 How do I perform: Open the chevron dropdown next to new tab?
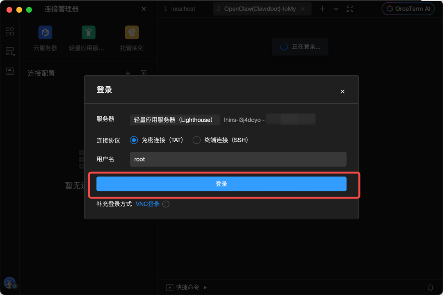pos(336,9)
